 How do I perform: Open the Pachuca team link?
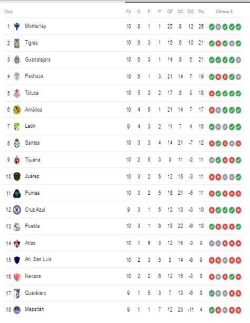click(34, 76)
